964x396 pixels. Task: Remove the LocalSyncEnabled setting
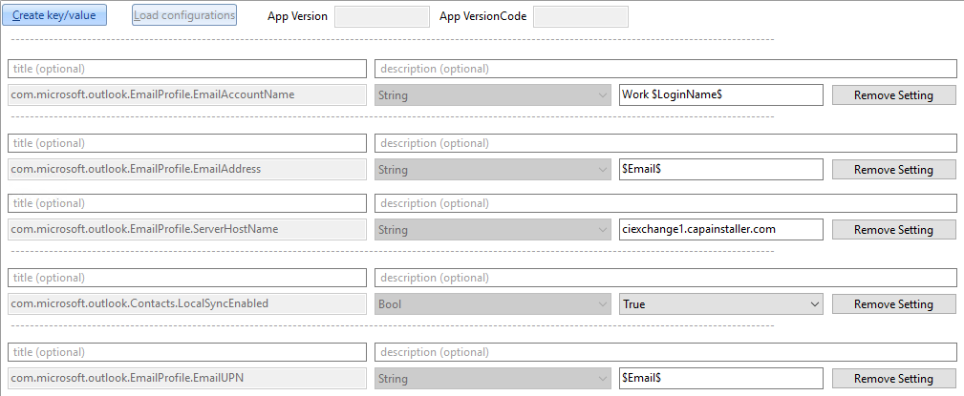tap(894, 303)
